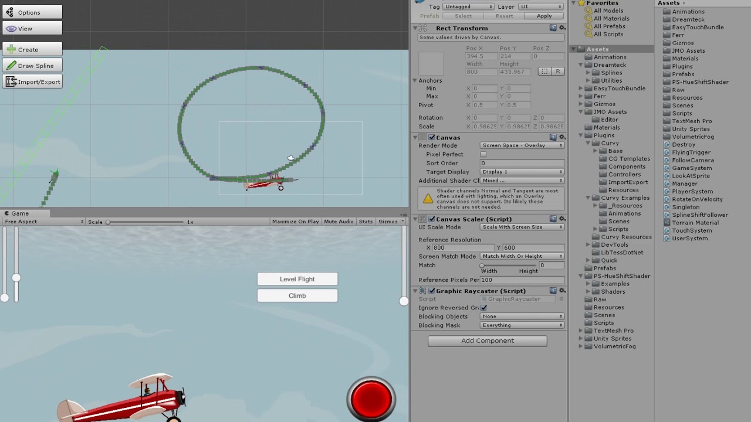Click the Draw Spline pencil tool
Image resolution: width=751 pixels, height=422 pixels.
pos(32,66)
